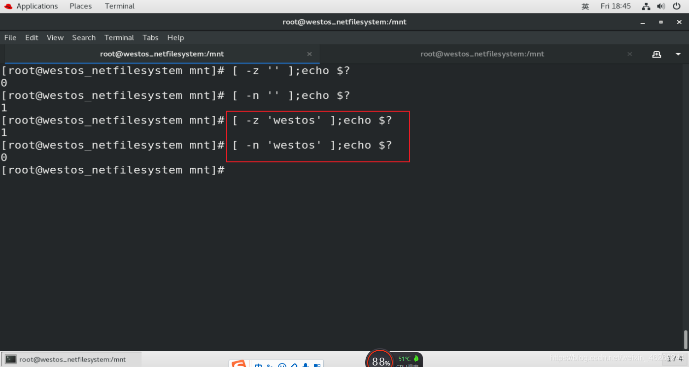Screen dimensions: 689x367
Task: Click the Red Hat logo icon
Action: coord(8,6)
